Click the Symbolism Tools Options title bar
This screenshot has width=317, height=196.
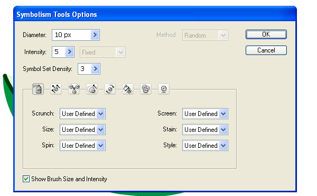pos(155,14)
